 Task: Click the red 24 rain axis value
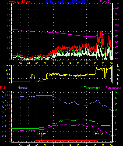[x=9, y=102]
